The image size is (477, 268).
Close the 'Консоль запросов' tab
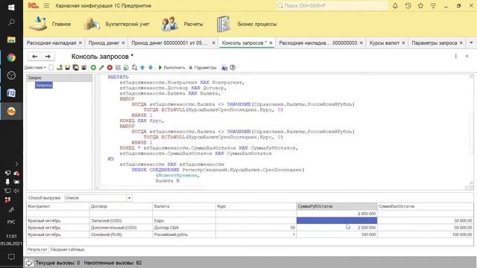coord(271,43)
